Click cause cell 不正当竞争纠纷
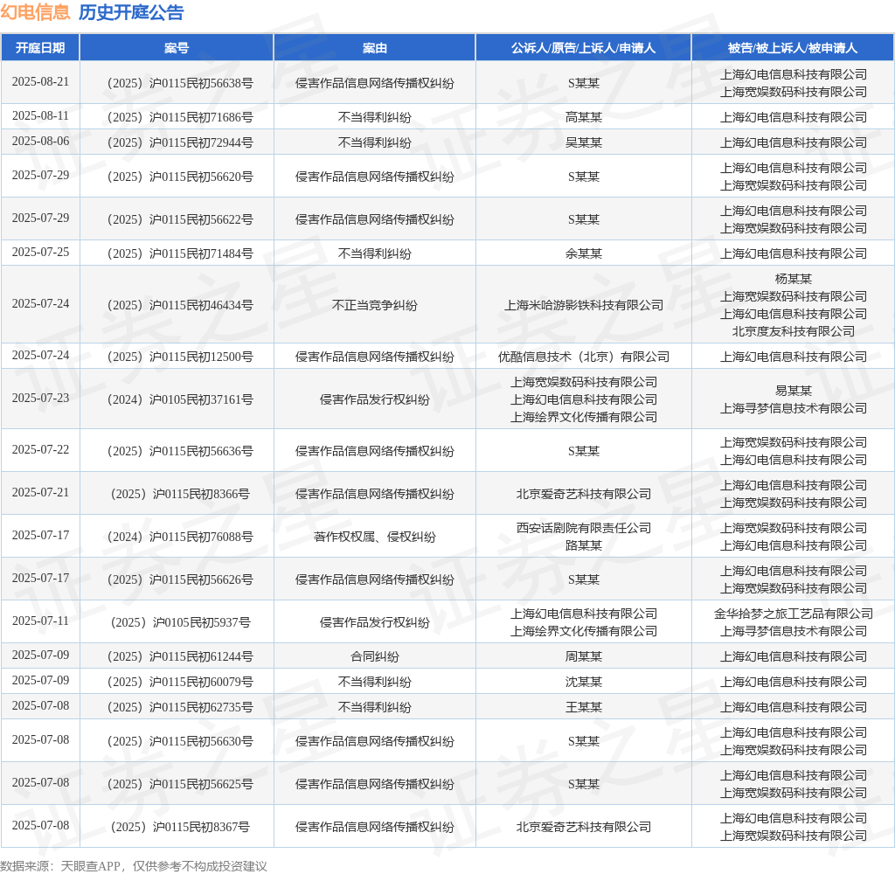Screen dimensions: 895x874 374,305
